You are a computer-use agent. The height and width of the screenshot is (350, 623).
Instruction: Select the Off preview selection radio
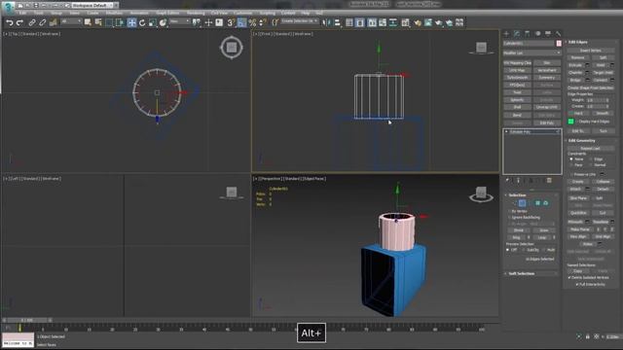click(507, 250)
